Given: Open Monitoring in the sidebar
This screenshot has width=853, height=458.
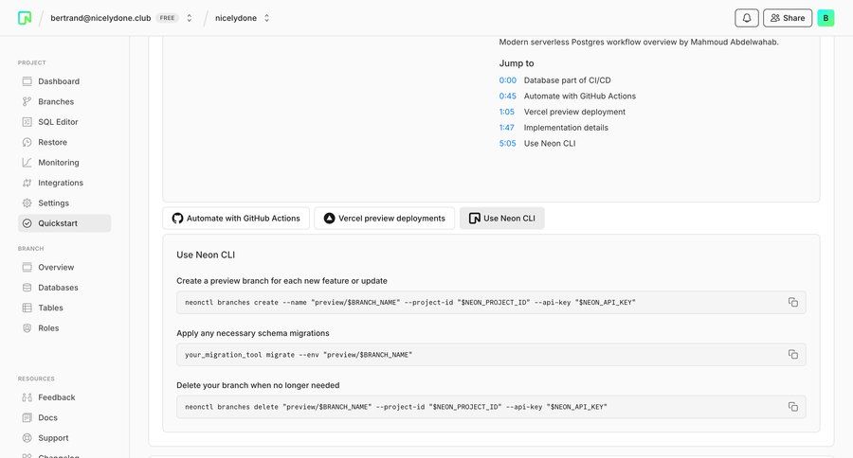Looking at the screenshot, I should (64, 163).
